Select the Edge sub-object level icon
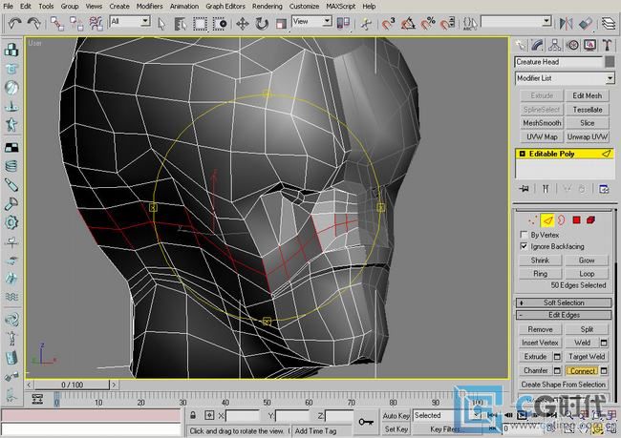 tap(547, 220)
